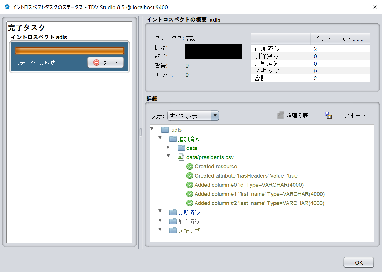Select the adls folder icon
383x272 pixels.
point(165,130)
